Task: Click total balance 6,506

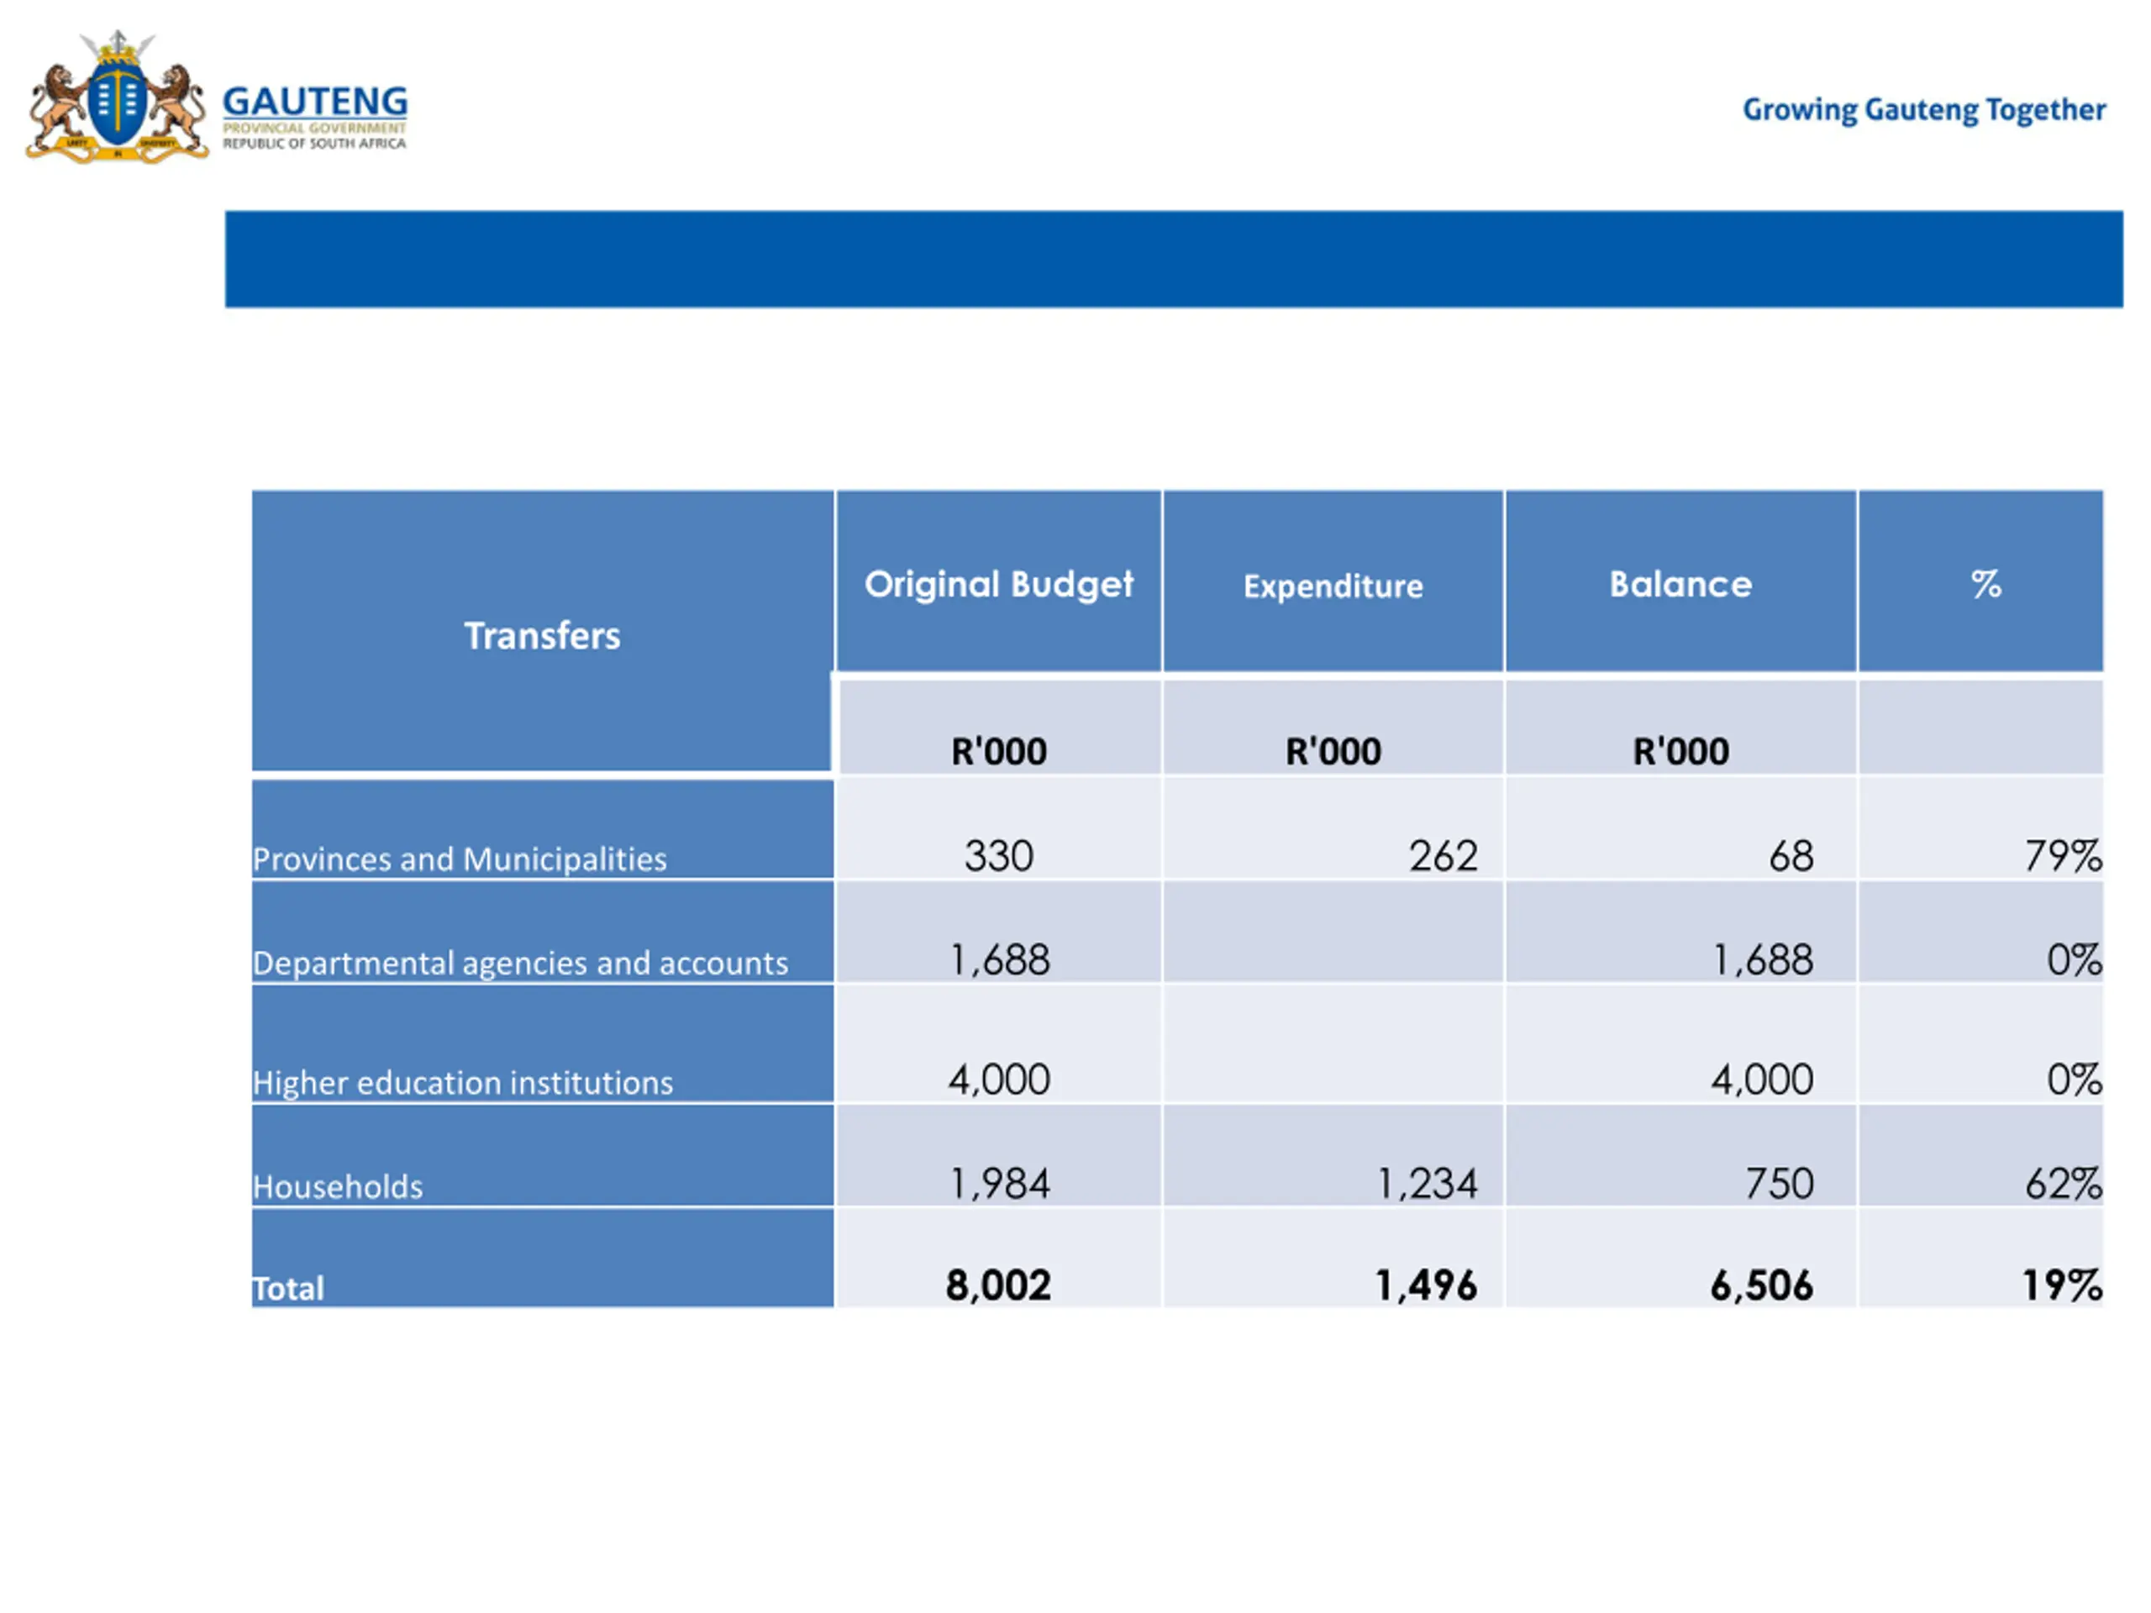Action: (1762, 1286)
